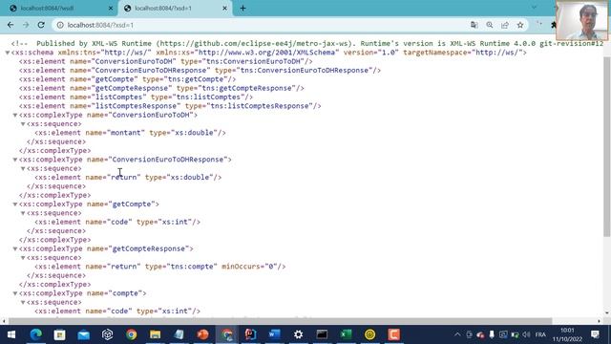Open the notification center icon
611x344 pixels.
(595, 334)
